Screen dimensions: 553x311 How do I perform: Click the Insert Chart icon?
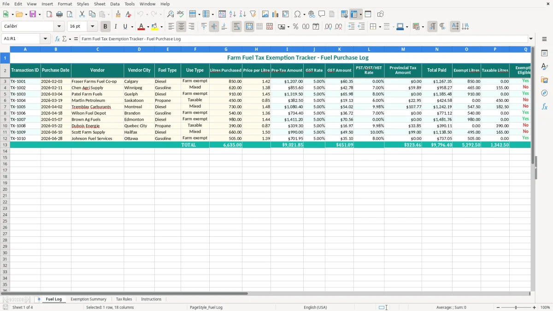tap(276, 14)
